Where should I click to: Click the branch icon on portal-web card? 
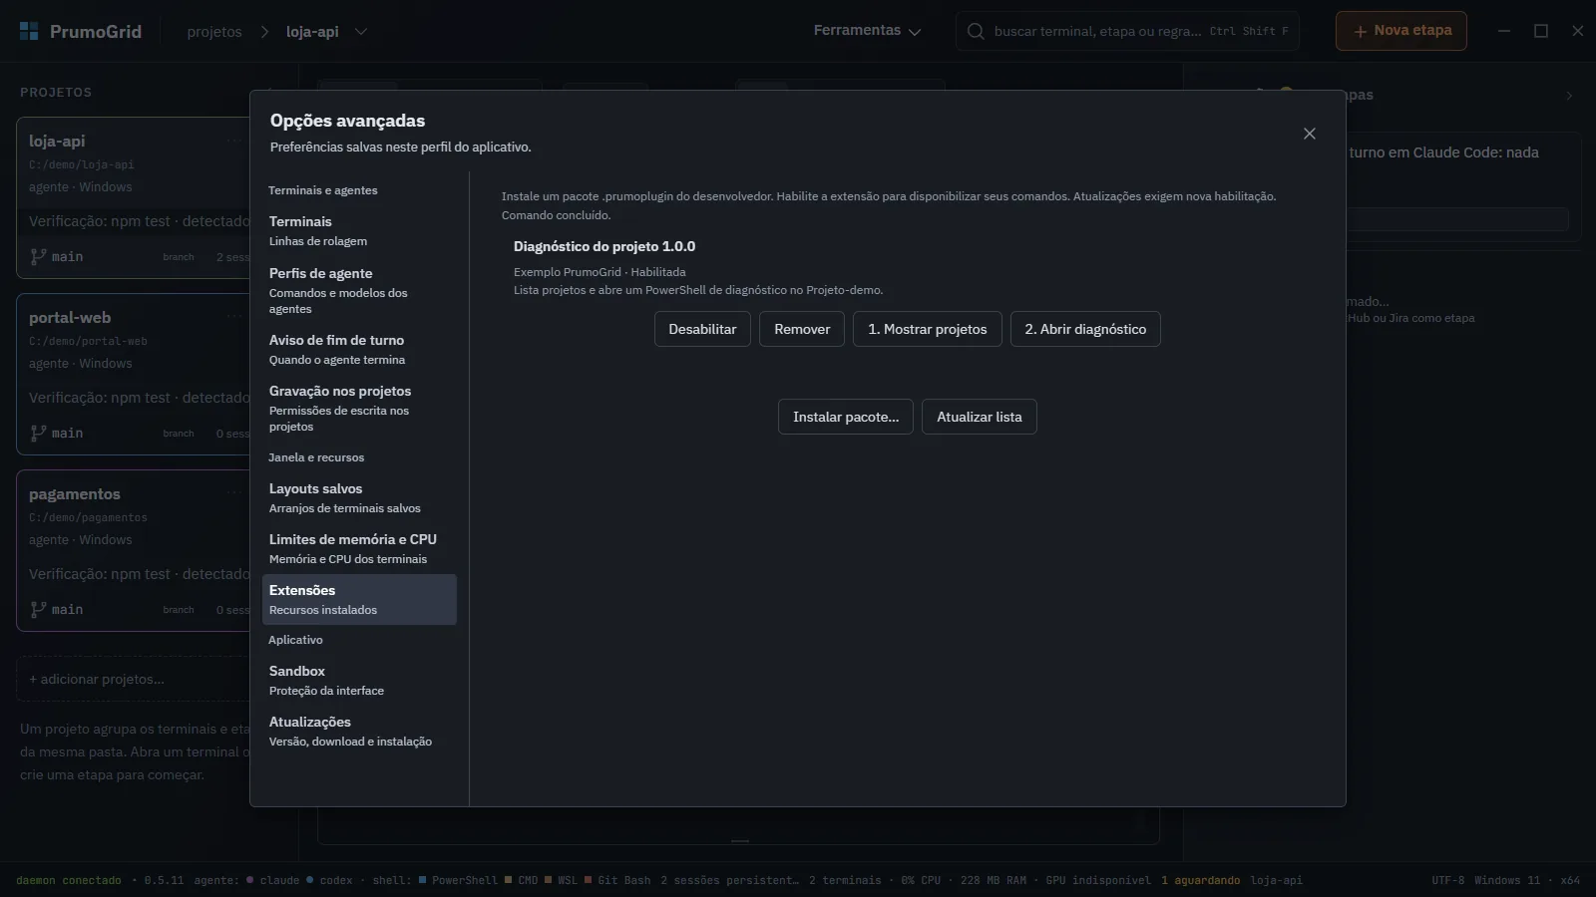38,433
